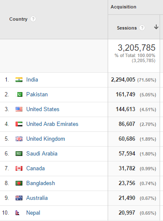Click the Nepal flag icon
Screen dimensions: 163x221
[x=17, y=213]
